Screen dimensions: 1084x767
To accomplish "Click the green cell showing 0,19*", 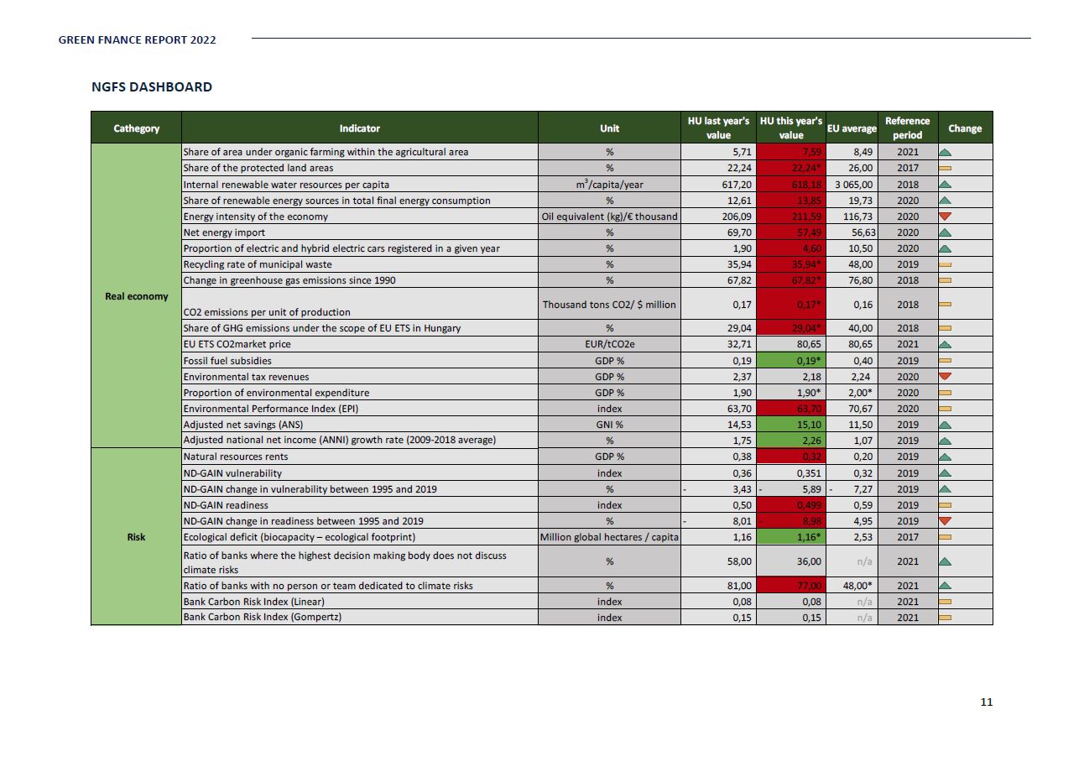I will click(790, 361).
